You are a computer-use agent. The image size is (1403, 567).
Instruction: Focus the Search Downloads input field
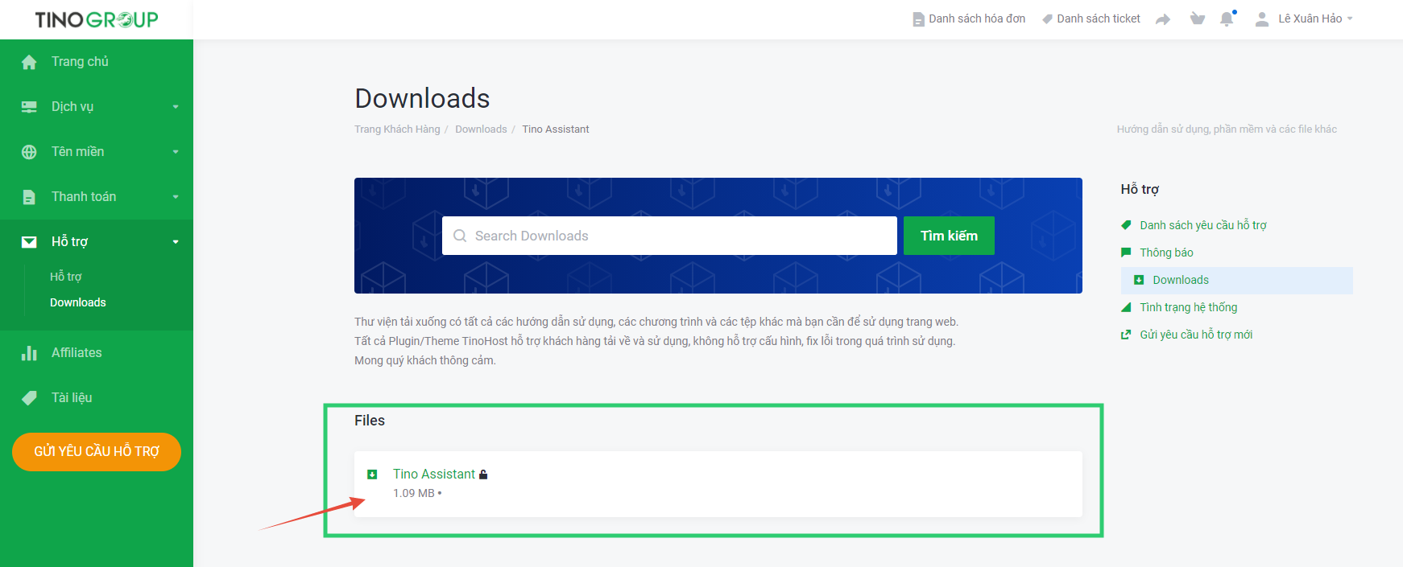click(669, 236)
